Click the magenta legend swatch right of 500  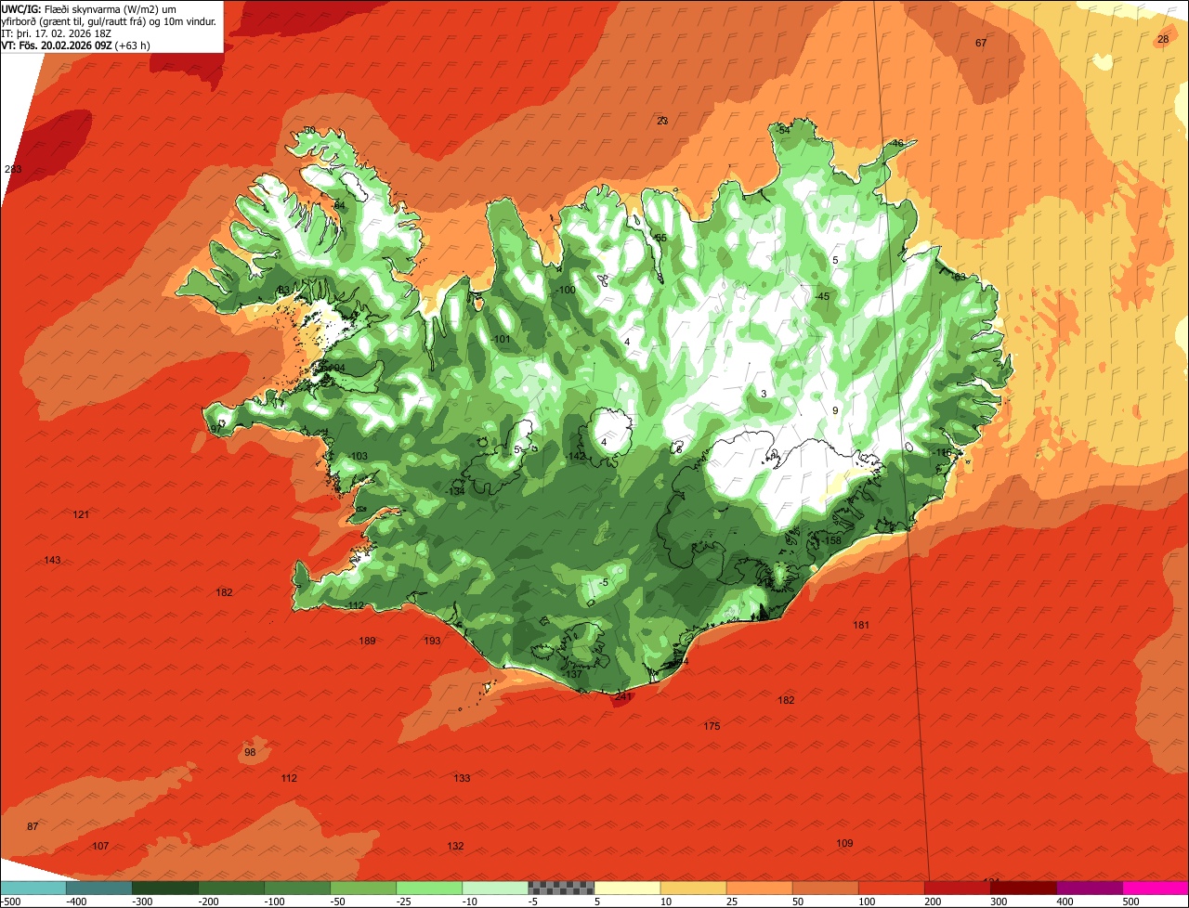coord(1156,888)
